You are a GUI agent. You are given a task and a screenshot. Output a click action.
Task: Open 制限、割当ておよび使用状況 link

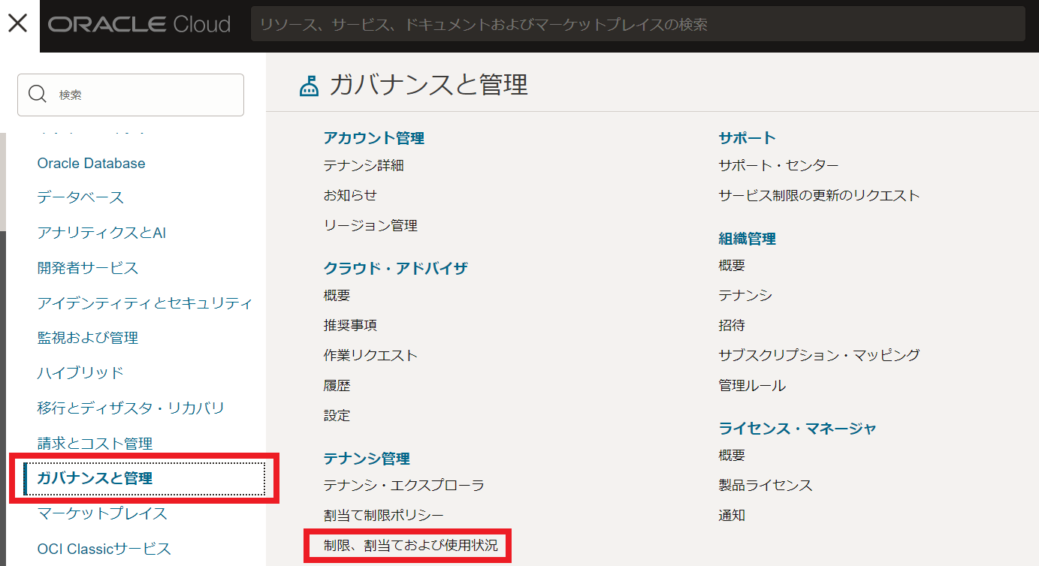point(410,545)
